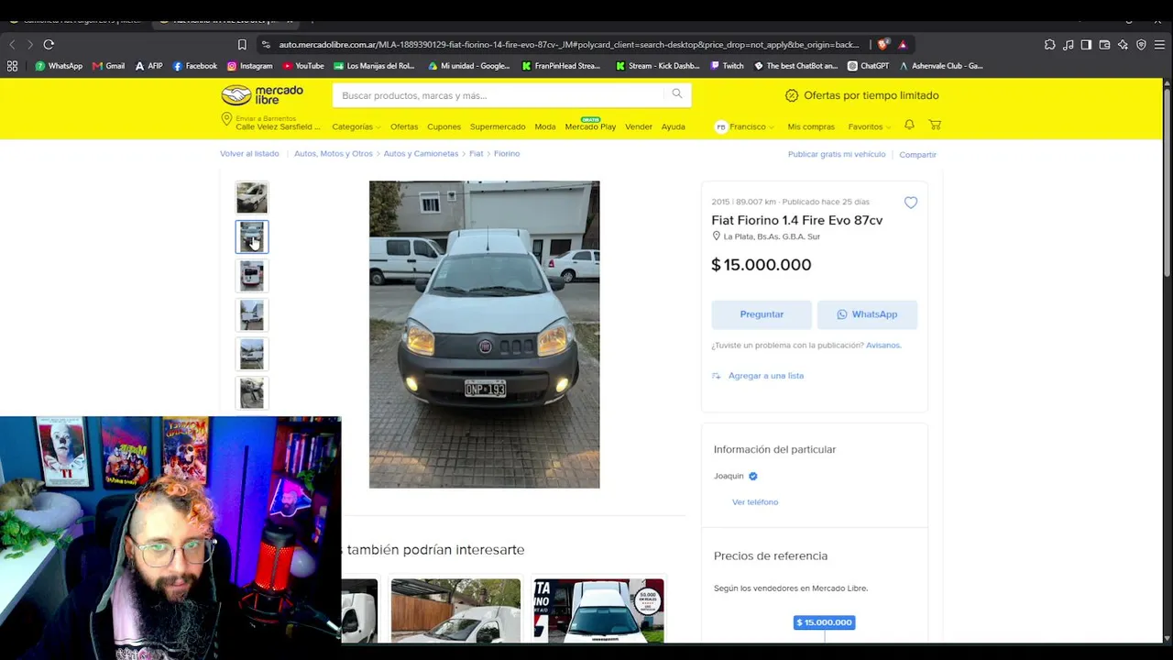
Task: Open the Autos, Motos y Otros breadcrumb
Action: tap(334, 154)
